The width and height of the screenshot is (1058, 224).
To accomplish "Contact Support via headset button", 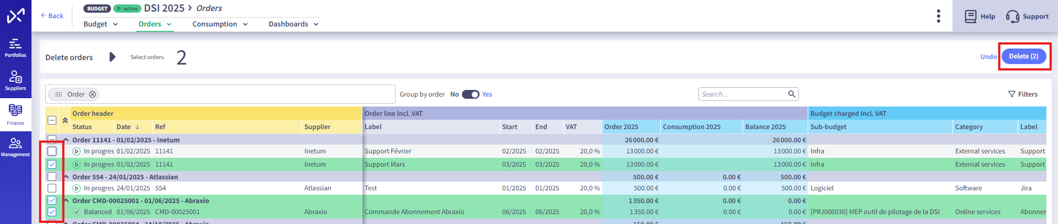I will 1027,16.
